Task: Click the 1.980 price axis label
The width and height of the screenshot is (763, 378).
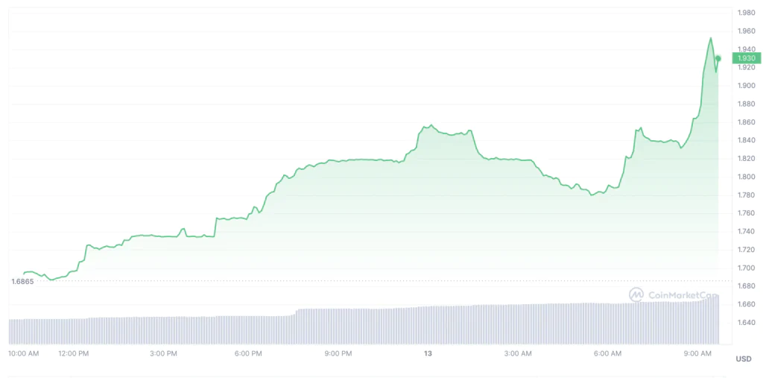Action: 746,13
